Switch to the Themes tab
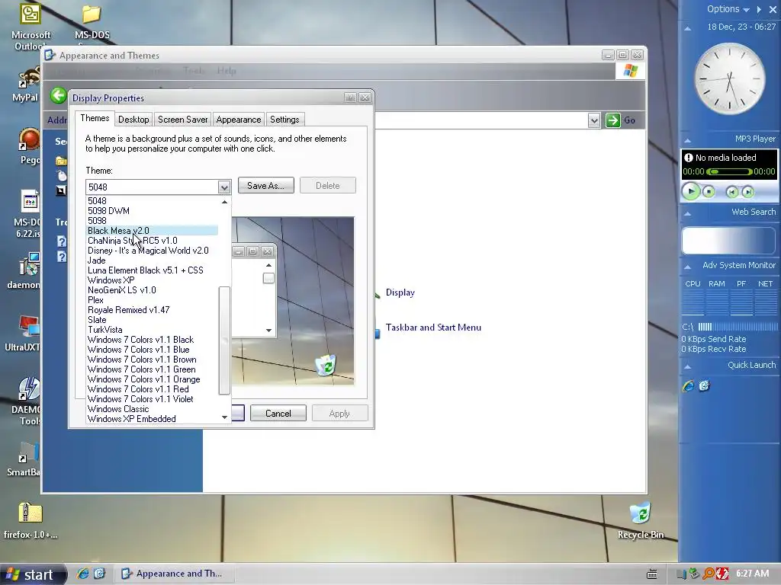This screenshot has width=781, height=585. tap(95, 118)
